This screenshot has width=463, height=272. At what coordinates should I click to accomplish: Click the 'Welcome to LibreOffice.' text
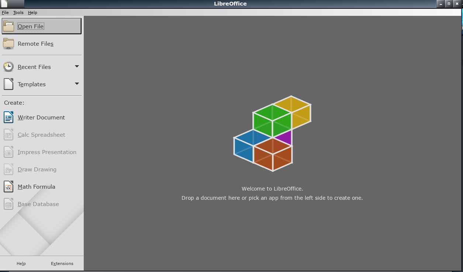click(x=272, y=189)
